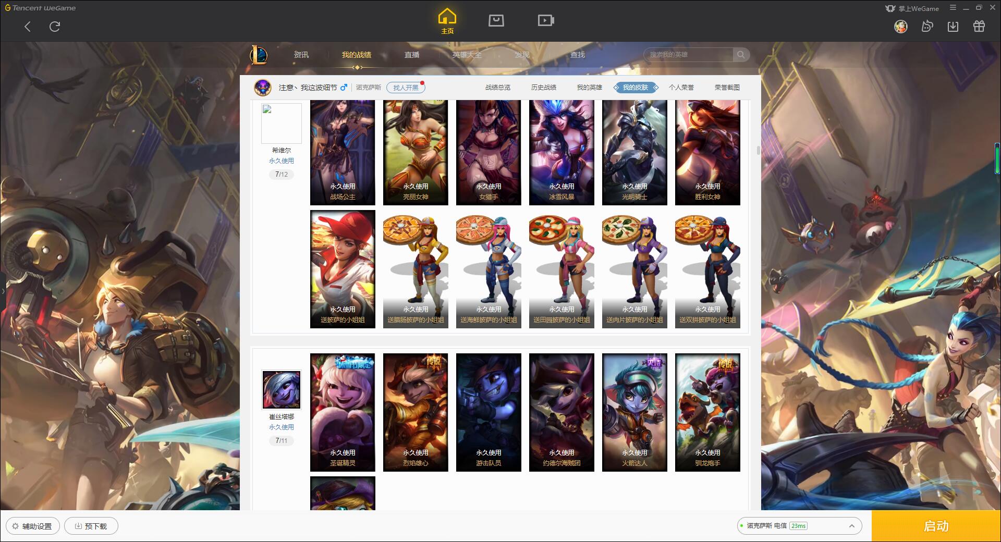
Task: Click the League of Legends logo icon
Action: pyautogui.click(x=259, y=55)
